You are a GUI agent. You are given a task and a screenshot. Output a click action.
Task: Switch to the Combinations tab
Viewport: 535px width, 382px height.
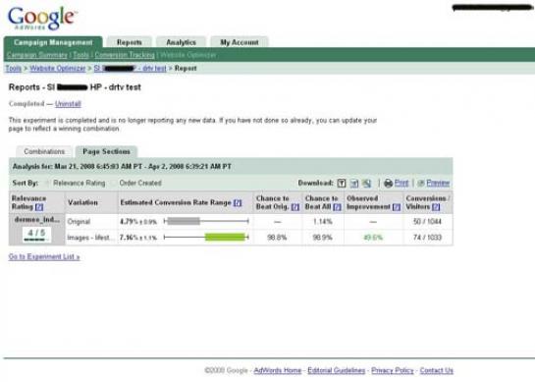[44, 151]
